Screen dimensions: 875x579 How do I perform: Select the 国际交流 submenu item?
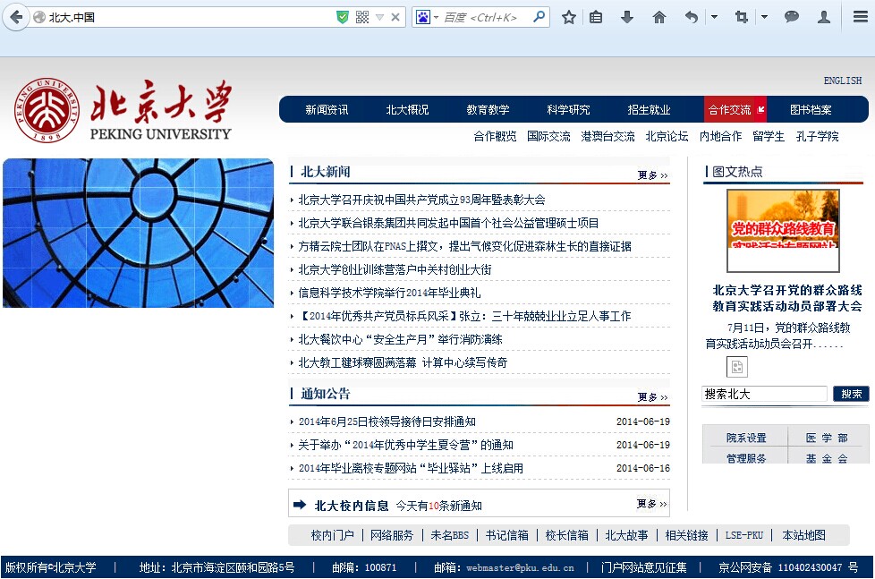[548, 136]
